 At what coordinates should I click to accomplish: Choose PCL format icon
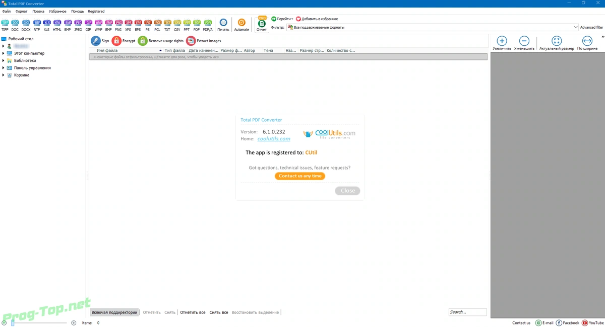[x=157, y=25]
